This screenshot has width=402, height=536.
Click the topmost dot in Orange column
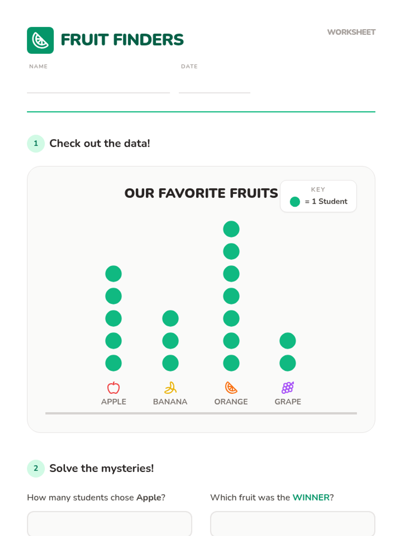(x=231, y=229)
